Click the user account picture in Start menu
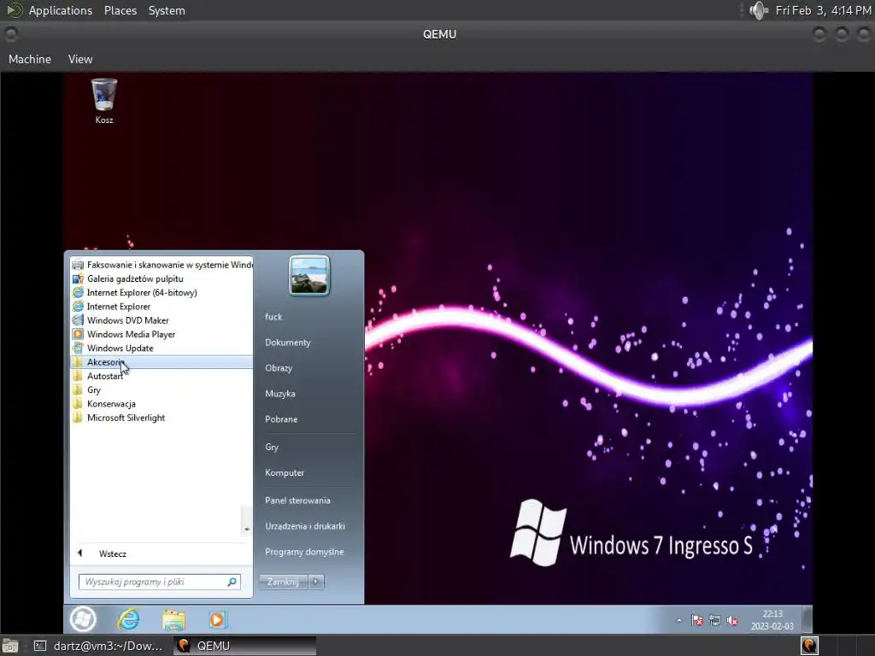Viewport: 875px width, 656px height. coord(309,276)
